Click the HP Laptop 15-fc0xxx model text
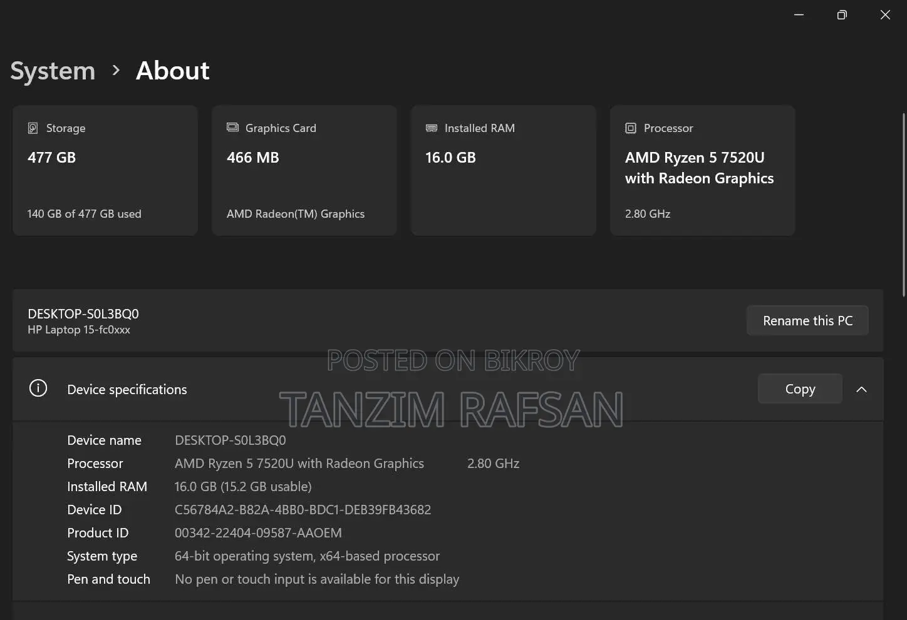Screen dimensions: 907x620 pyautogui.click(x=79, y=330)
